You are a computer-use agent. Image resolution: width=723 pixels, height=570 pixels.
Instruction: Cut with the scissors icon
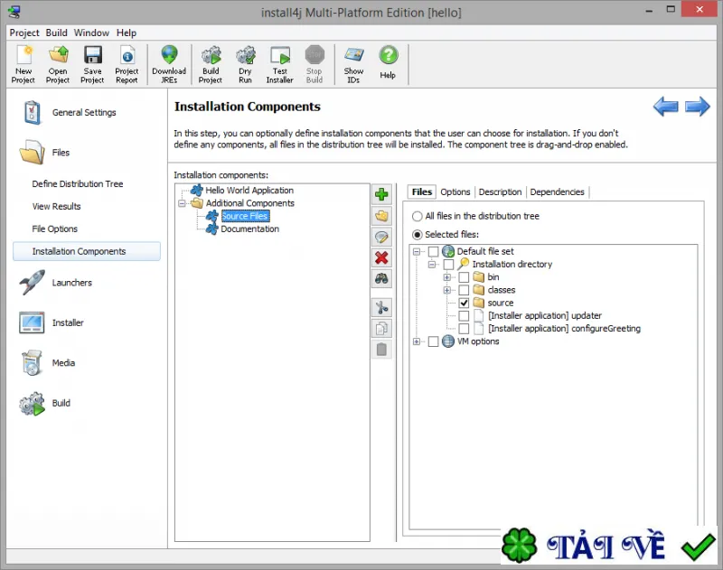click(381, 307)
